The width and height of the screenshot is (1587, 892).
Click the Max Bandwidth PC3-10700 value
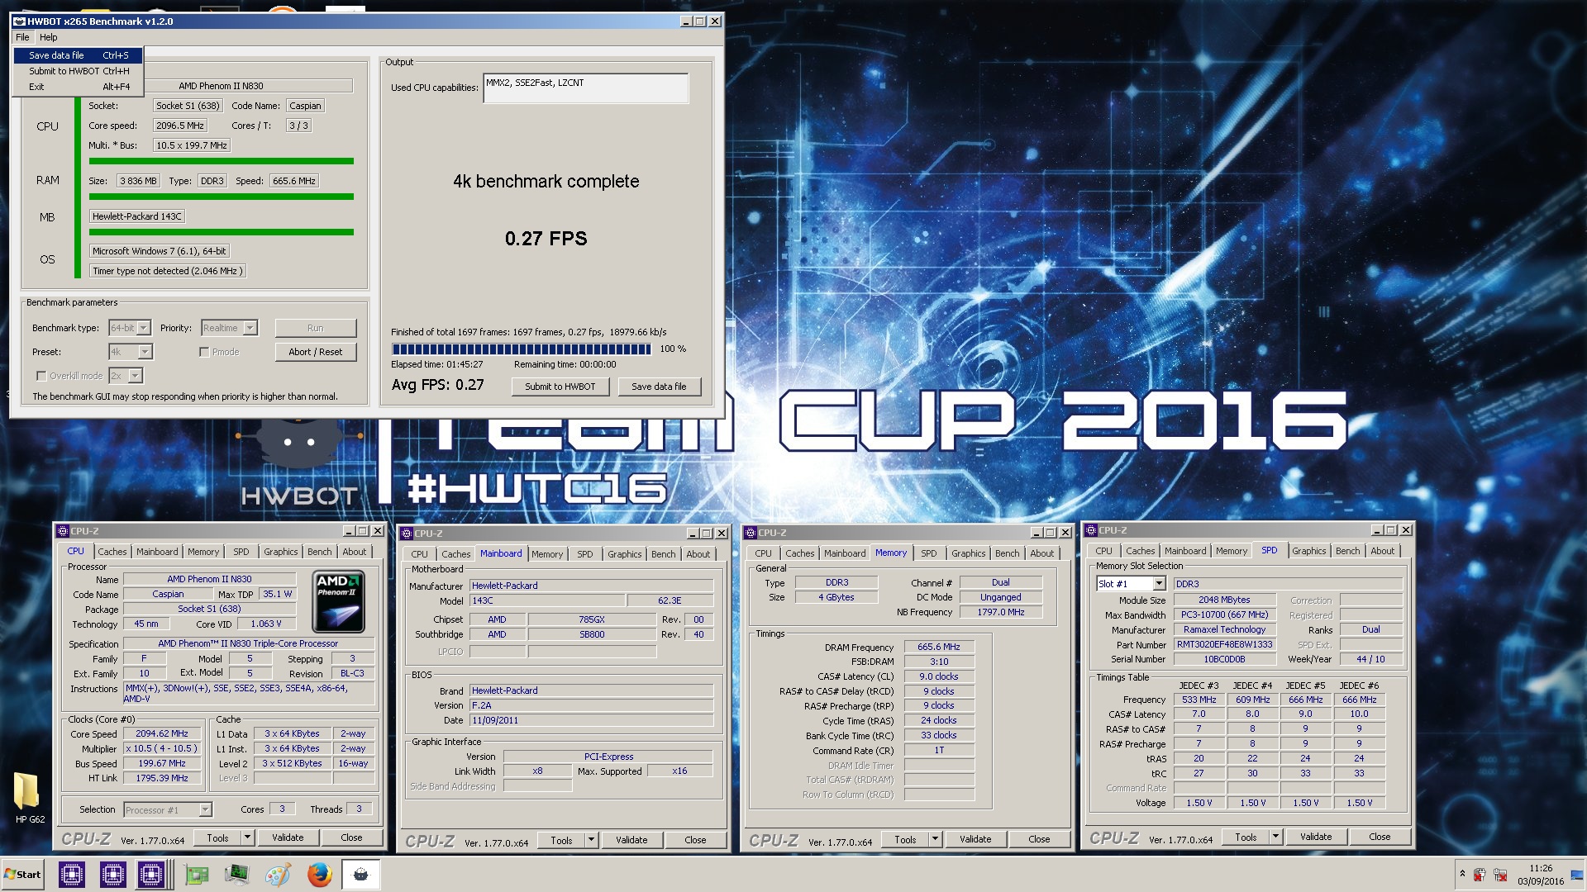pos(1224,614)
